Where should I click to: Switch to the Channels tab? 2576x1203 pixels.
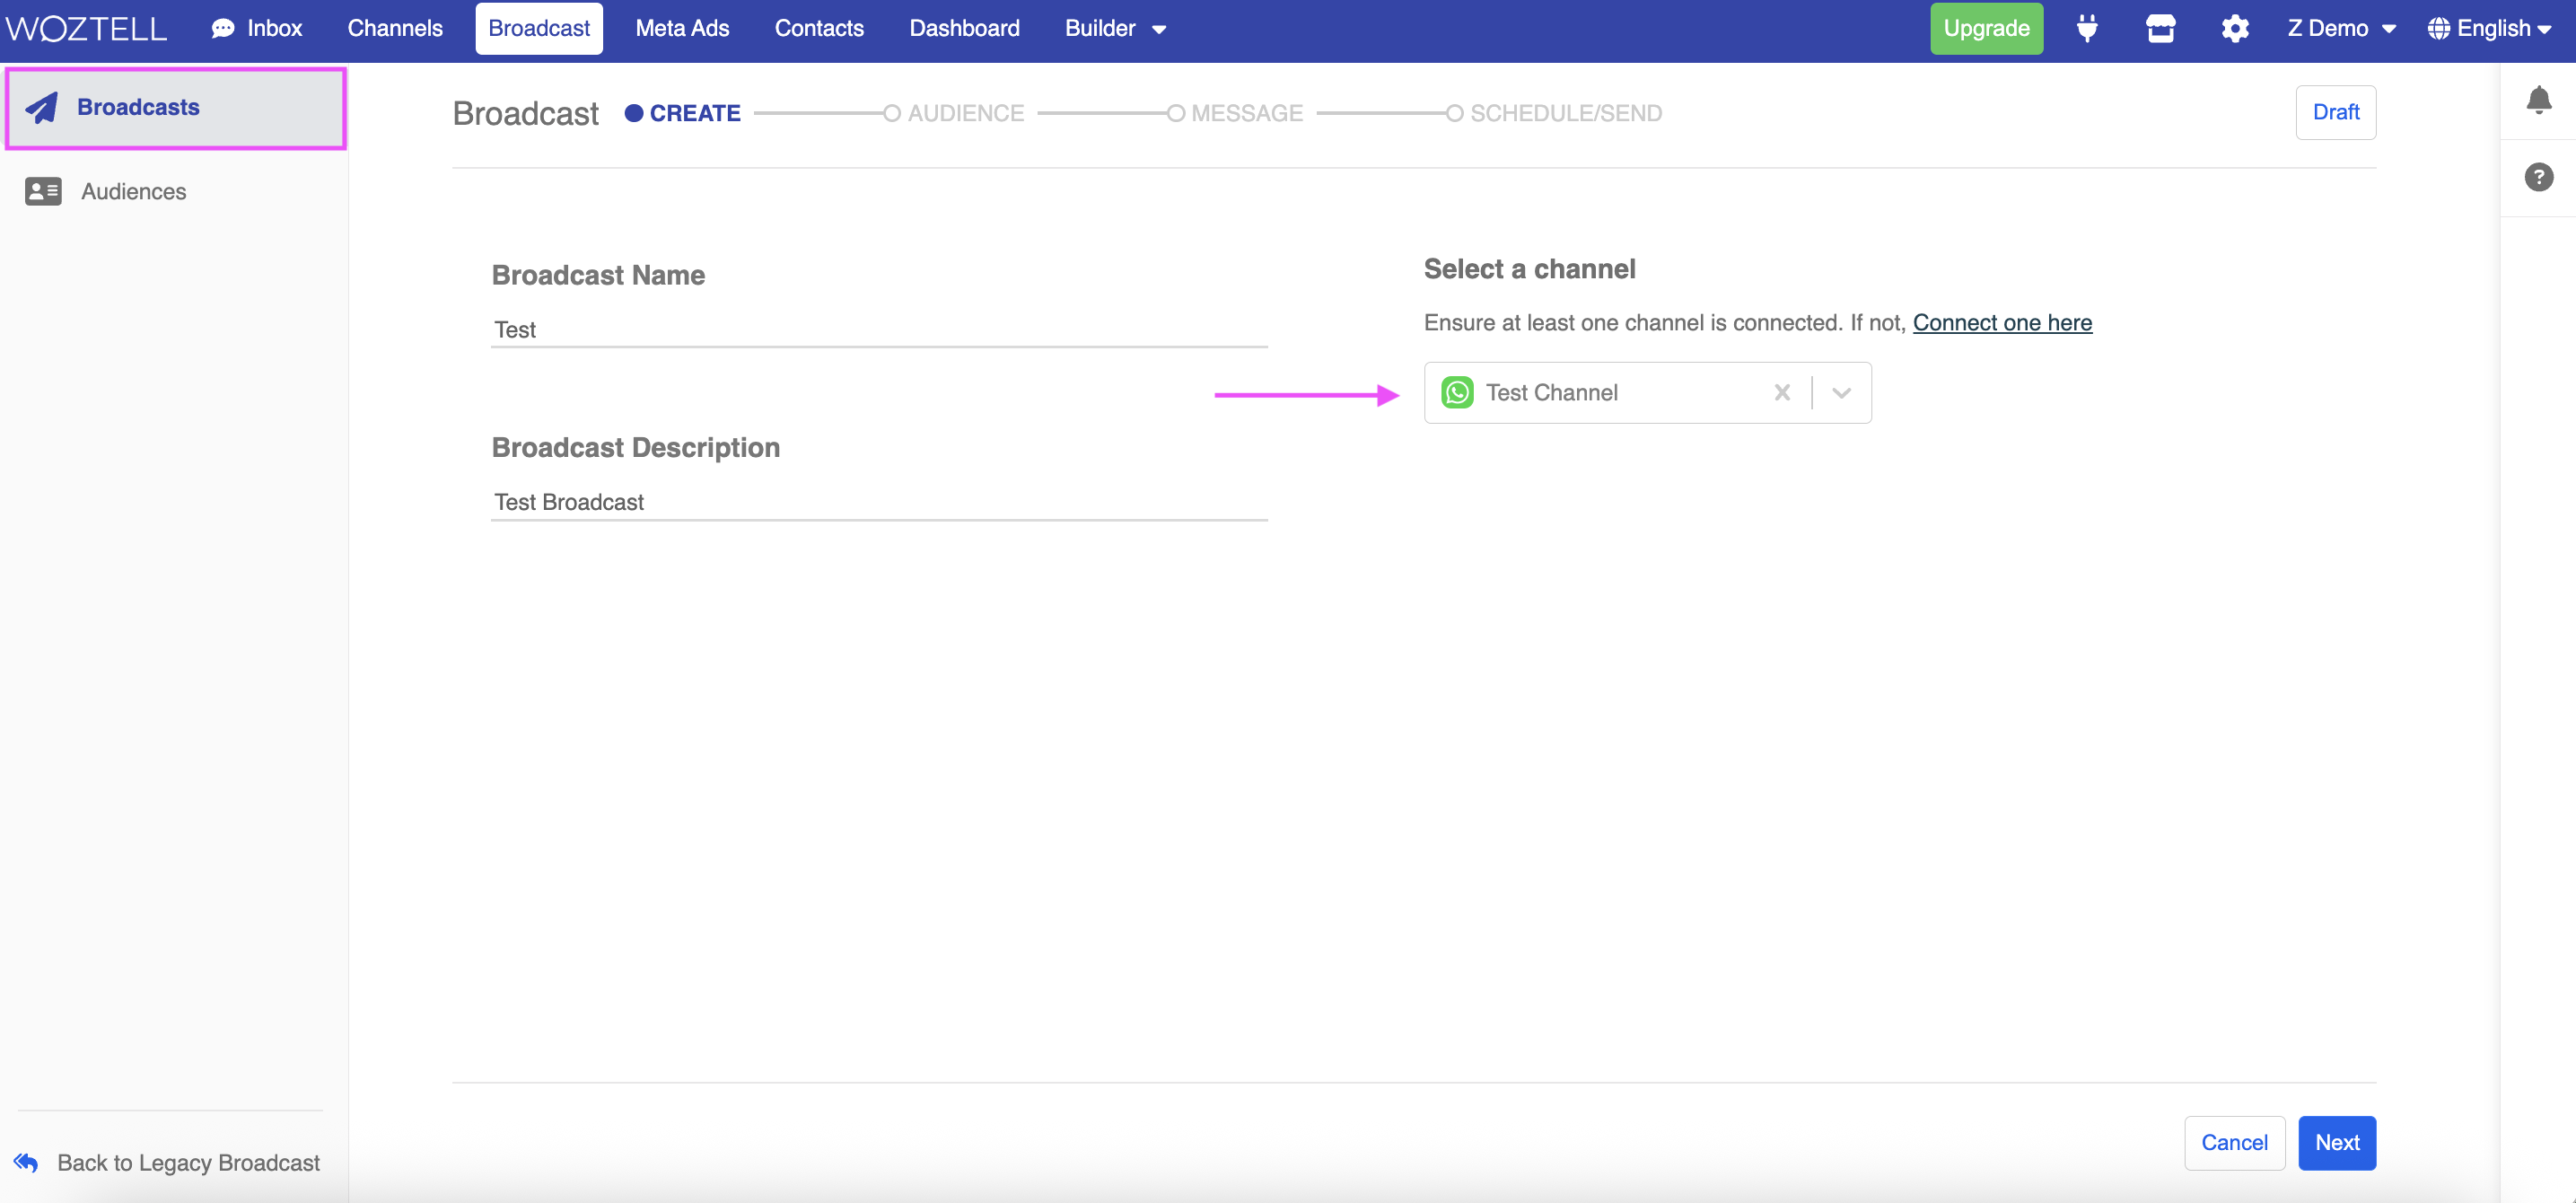(395, 28)
